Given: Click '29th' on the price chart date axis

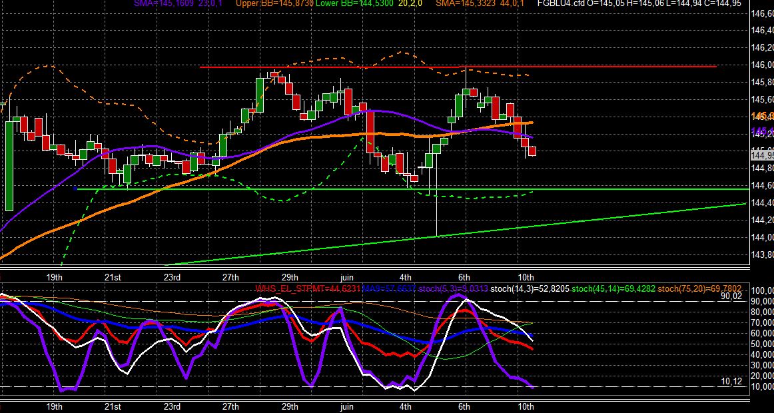Looking at the screenshot, I should [x=289, y=277].
